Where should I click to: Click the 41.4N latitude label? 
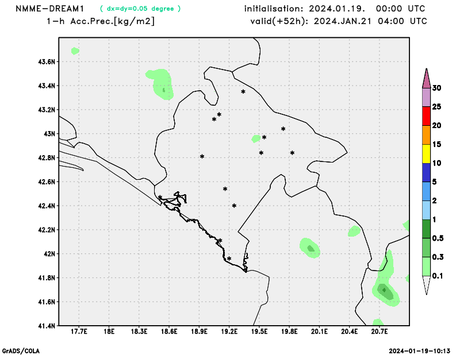(47, 326)
